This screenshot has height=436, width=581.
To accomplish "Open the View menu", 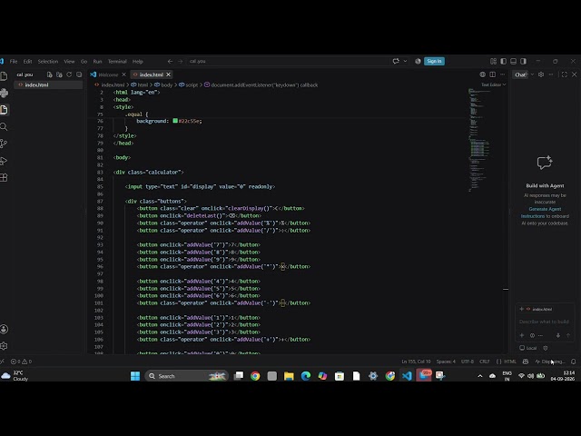I will [69, 61].
